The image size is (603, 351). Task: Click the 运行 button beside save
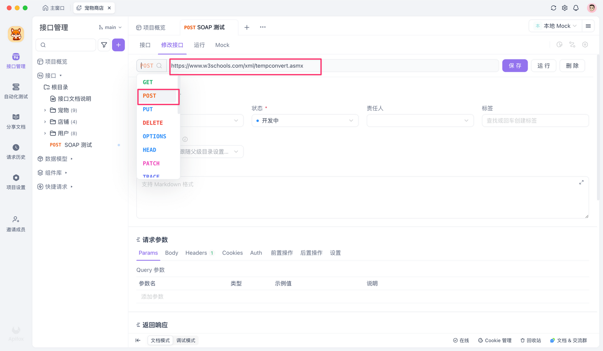543,66
